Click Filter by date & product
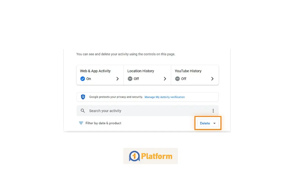 [x=103, y=123]
